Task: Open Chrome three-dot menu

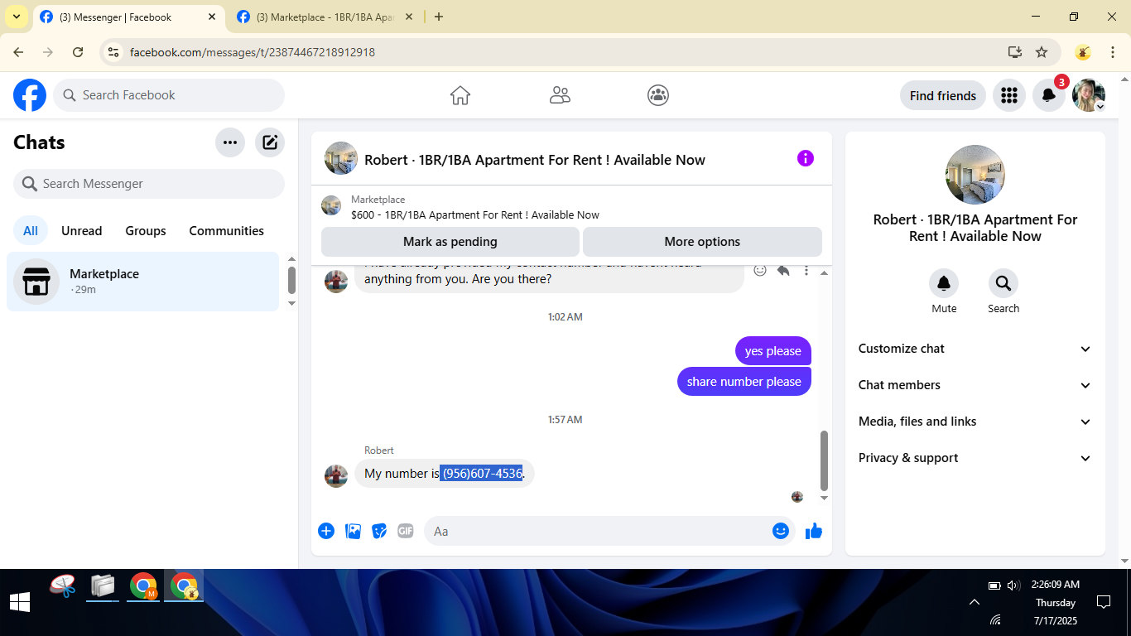Action: click(x=1113, y=52)
